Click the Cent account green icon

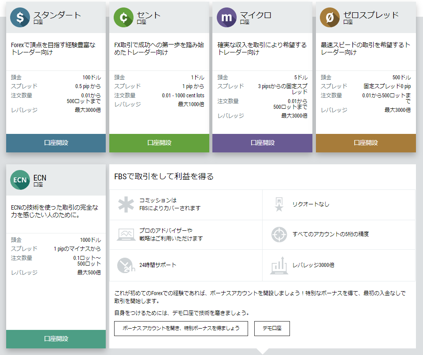click(x=123, y=18)
